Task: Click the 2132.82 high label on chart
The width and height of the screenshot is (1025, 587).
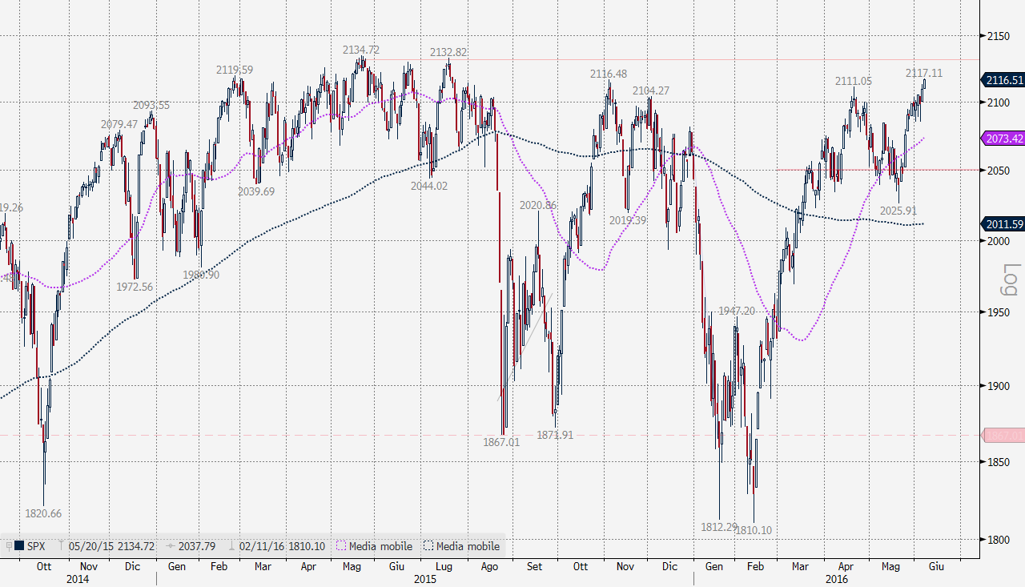Action: [x=448, y=52]
